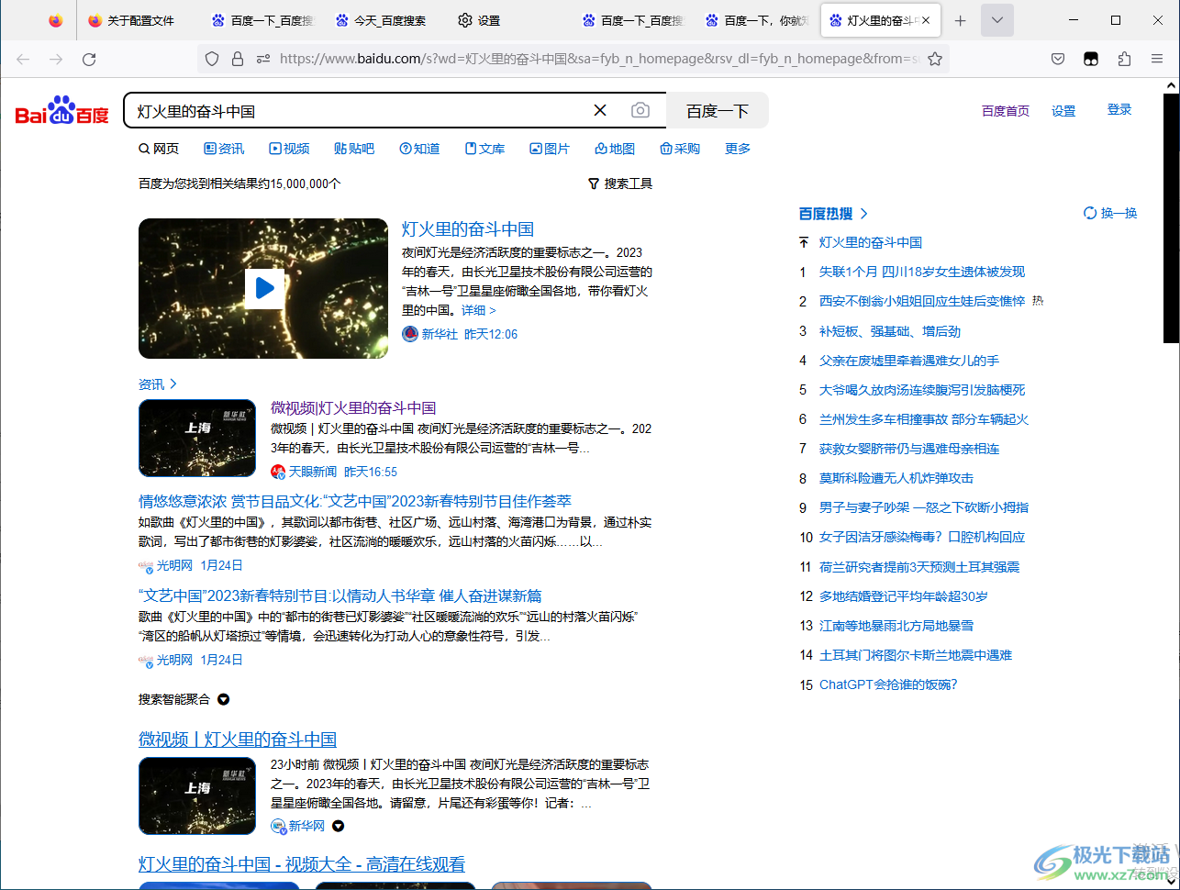
Task: Open new tab with plus button
Action: 960,20
